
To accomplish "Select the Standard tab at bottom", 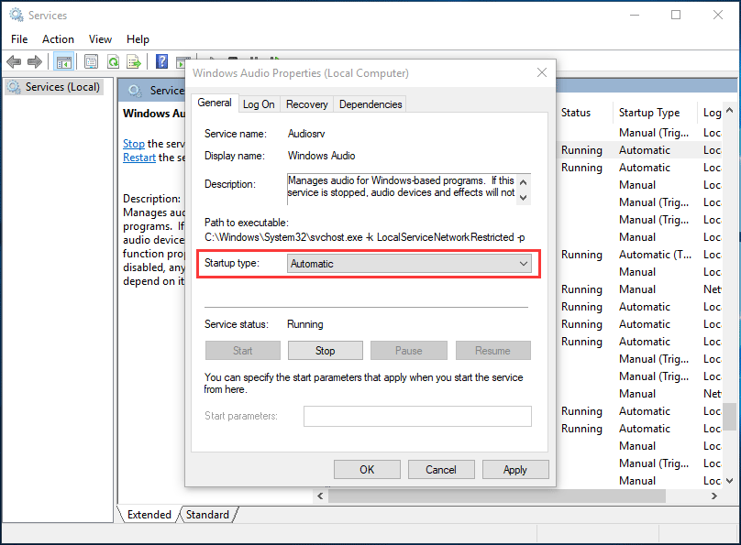I will coord(207,515).
